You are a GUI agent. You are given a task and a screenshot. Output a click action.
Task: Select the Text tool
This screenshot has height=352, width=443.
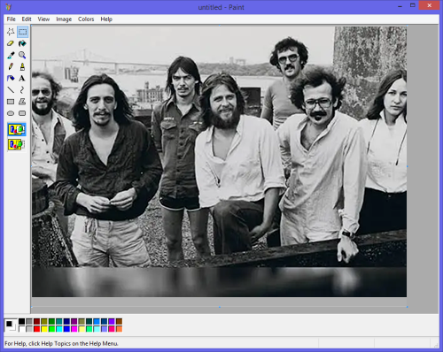coord(22,78)
